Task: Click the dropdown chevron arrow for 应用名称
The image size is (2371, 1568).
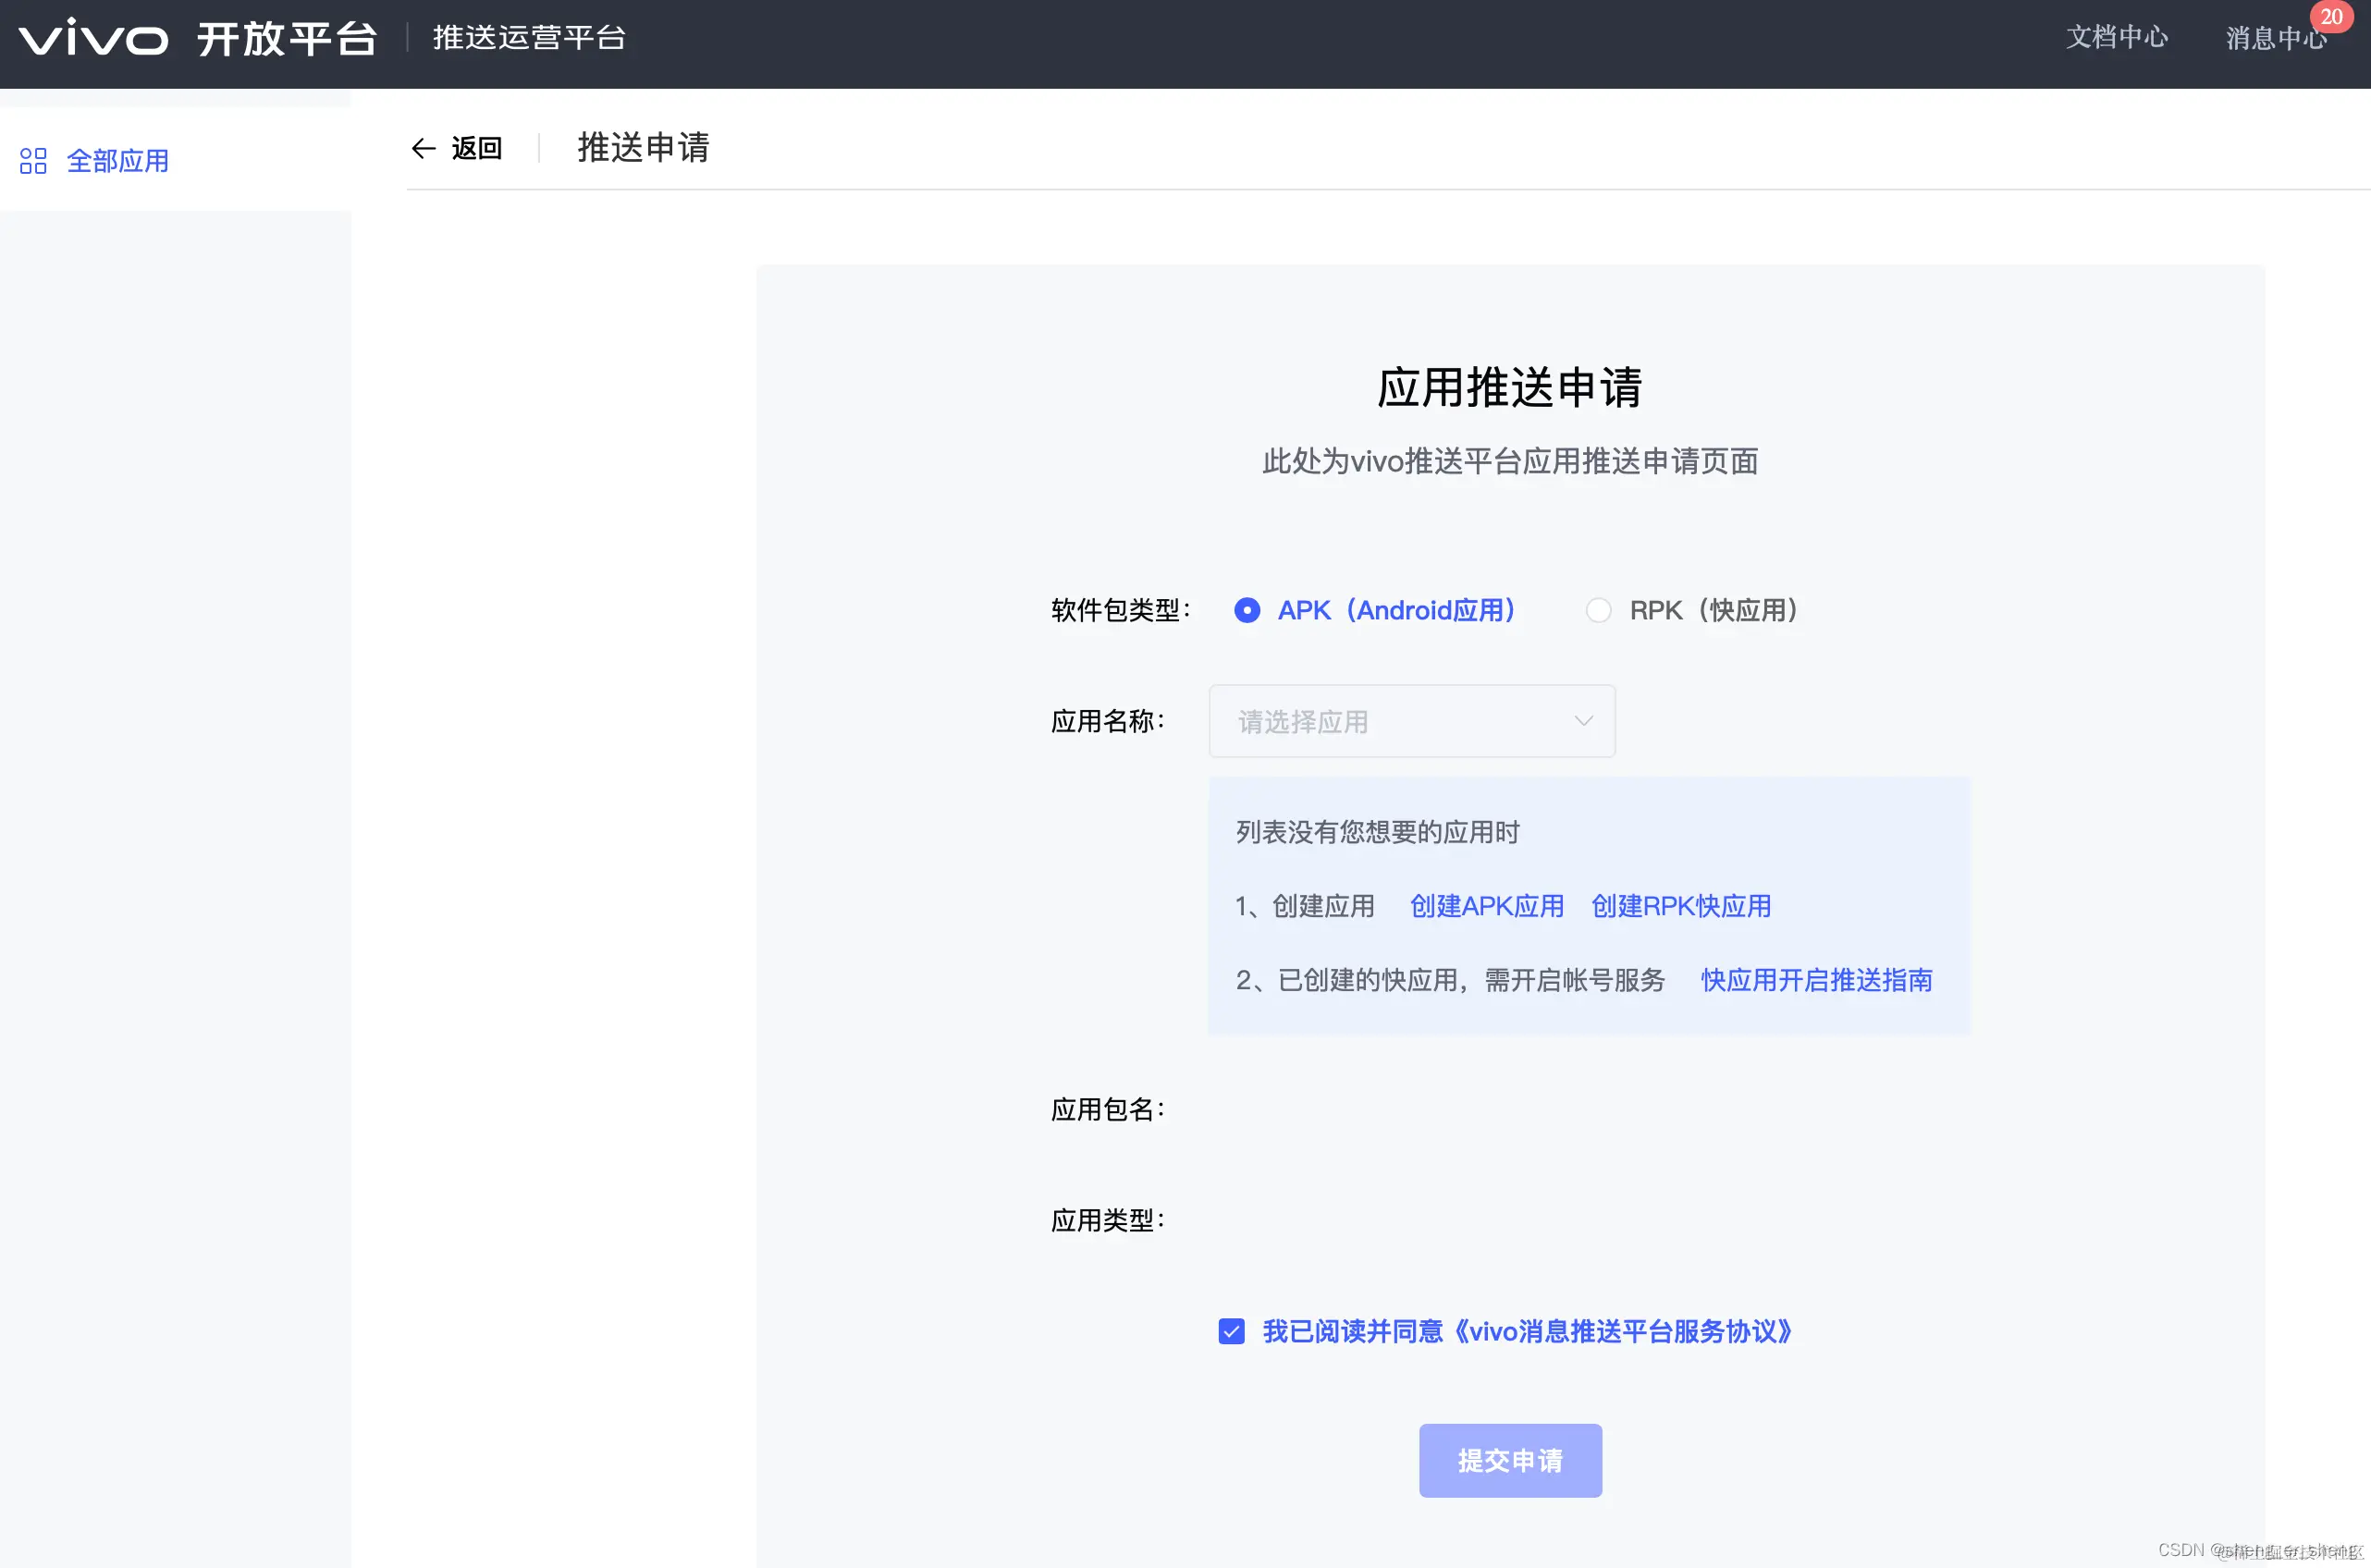Action: [1583, 721]
